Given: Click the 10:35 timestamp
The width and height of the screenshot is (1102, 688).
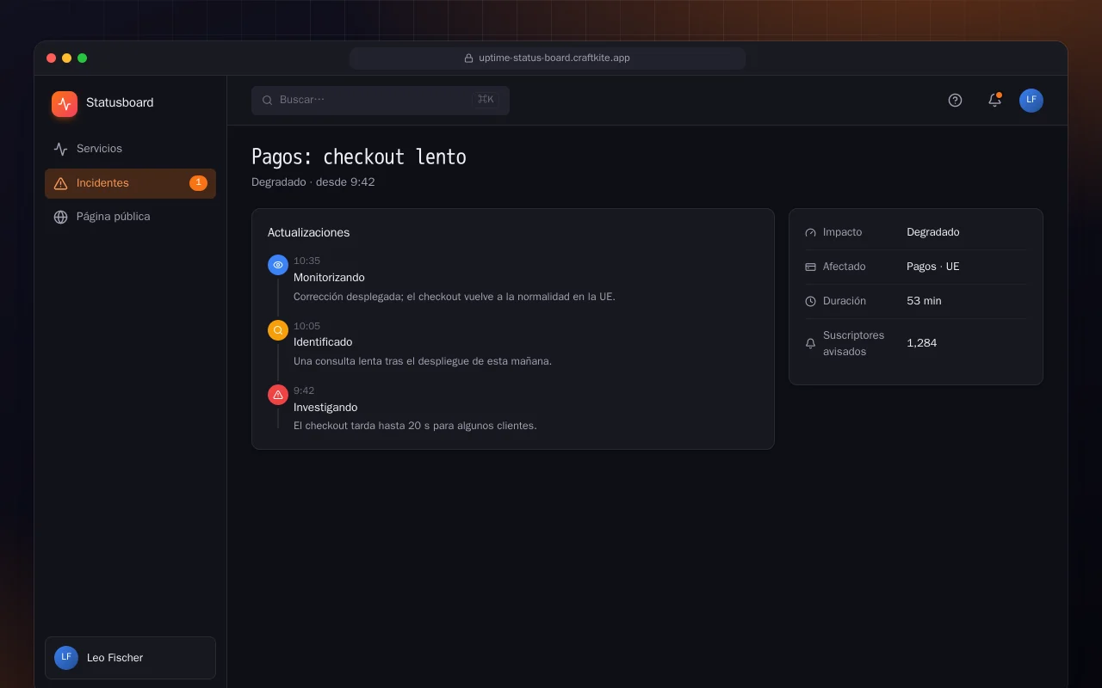Looking at the screenshot, I should (306, 261).
